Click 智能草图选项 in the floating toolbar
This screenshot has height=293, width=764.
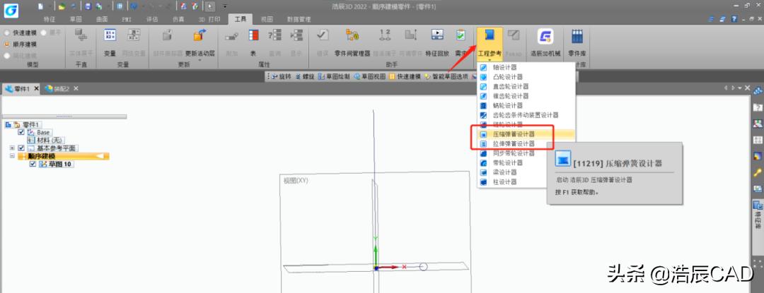(446, 76)
